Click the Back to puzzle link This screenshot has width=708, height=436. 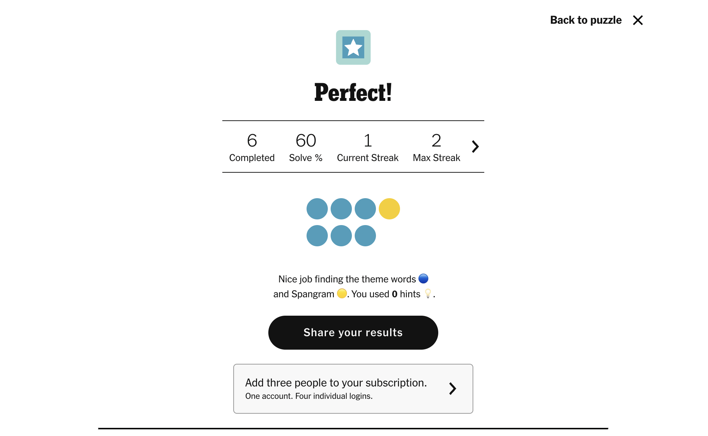coord(586,20)
